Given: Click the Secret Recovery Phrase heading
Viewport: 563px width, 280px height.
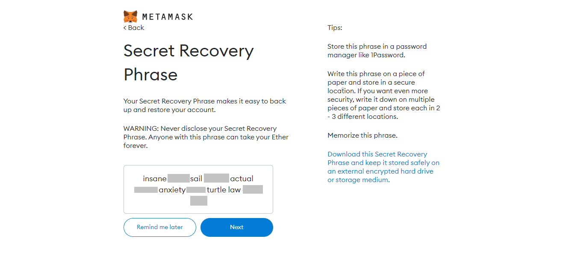Looking at the screenshot, I should [189, 62].
